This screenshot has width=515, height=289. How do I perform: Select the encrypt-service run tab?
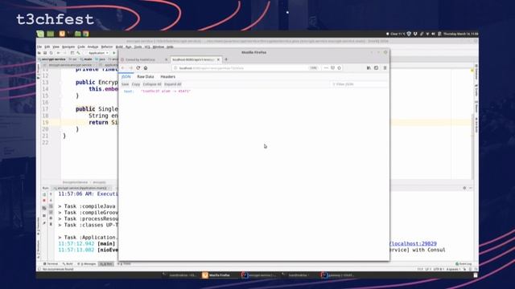pyautogui.click(x=81, y=188)
